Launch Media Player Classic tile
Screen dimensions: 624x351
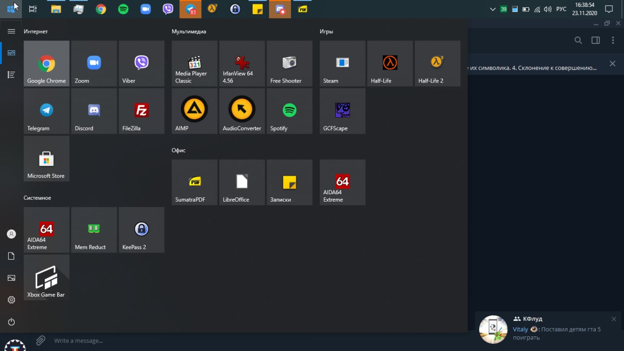[195, 63]
